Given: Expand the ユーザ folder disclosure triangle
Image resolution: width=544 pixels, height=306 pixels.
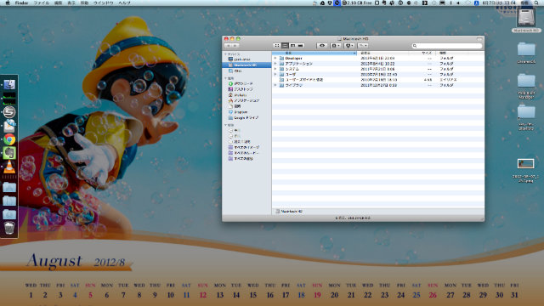Looking at the screenshot, I should pos(275,74).
